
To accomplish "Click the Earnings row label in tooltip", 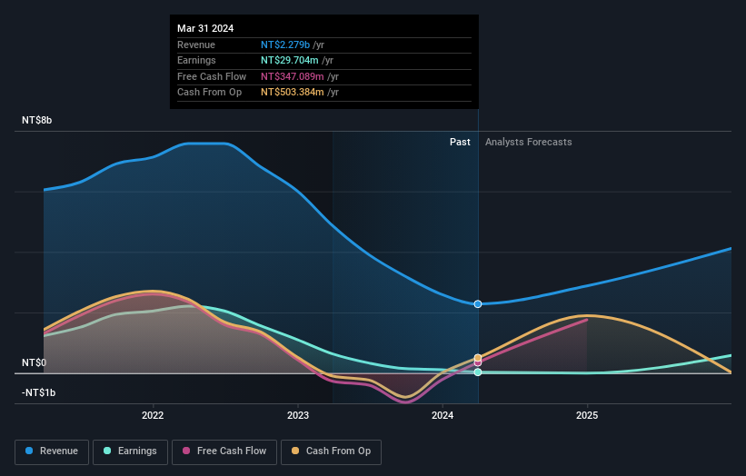I will click(x=196, y=60).
